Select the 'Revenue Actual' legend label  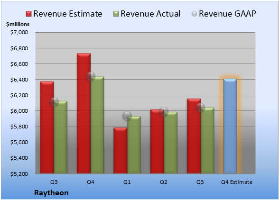(x=150, y=14)
